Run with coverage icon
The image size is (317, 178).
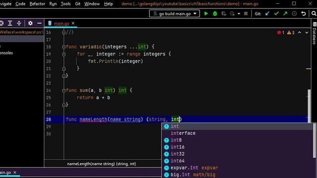[x=223, y=13]
